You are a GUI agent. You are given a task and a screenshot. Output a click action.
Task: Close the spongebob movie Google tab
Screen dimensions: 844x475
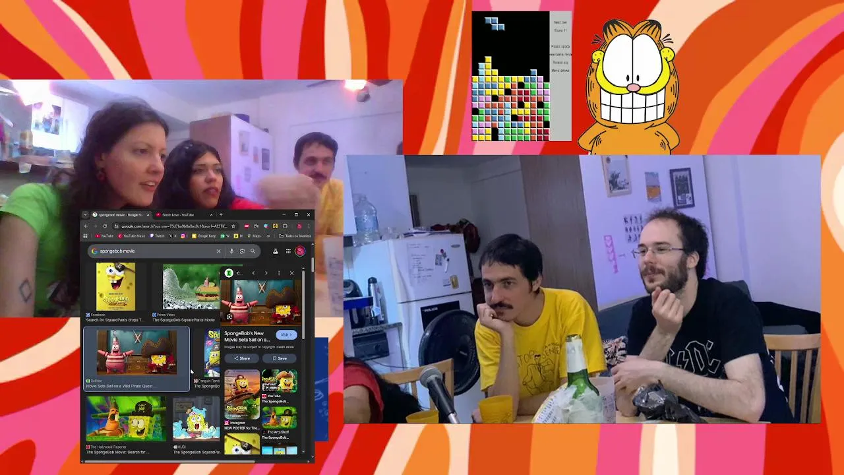(148, 214)
